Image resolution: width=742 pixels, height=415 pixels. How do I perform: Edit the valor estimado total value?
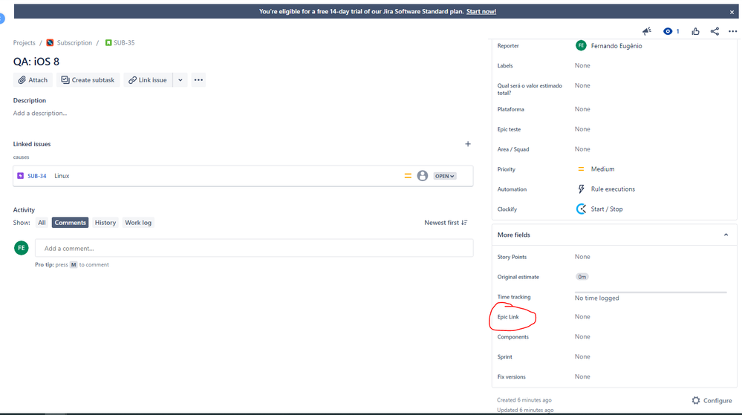(x=582, y=85)
